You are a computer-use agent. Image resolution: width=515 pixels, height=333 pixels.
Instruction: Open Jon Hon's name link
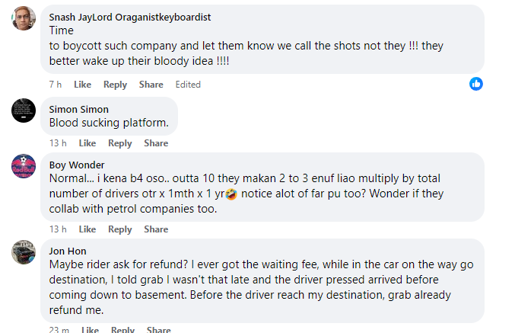pyautogui.click(x=68, y=251)
